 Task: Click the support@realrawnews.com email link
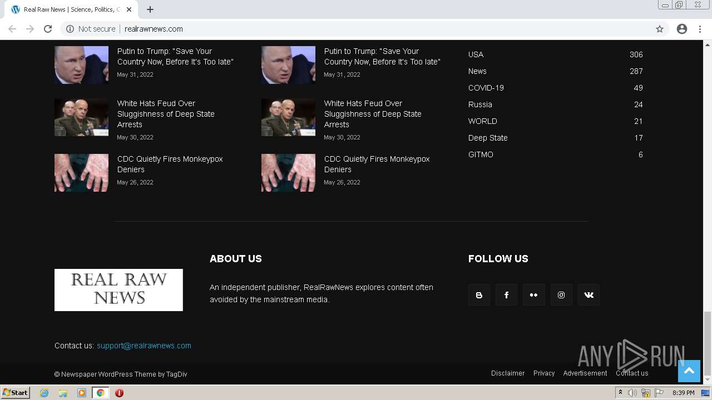click(144, 346)
